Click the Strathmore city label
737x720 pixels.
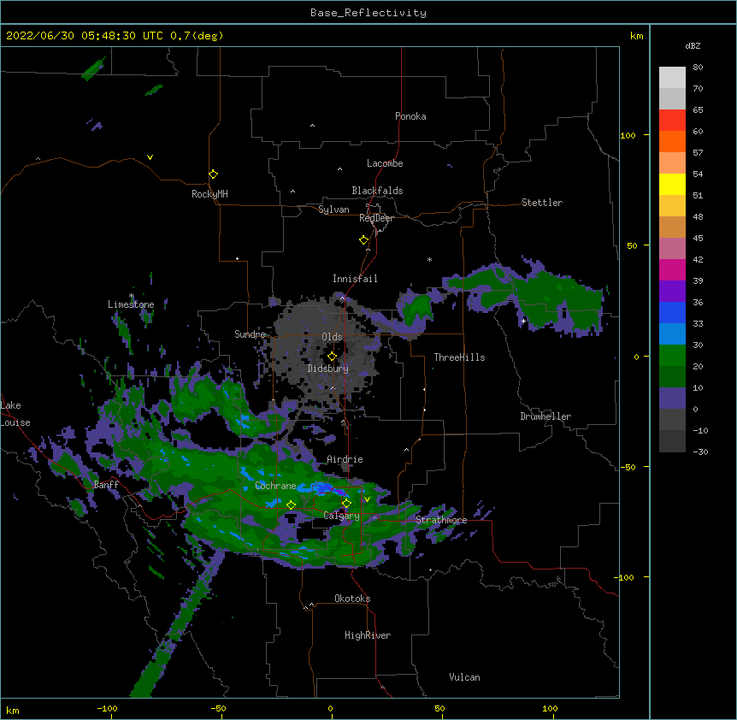[x=441, y=520]
